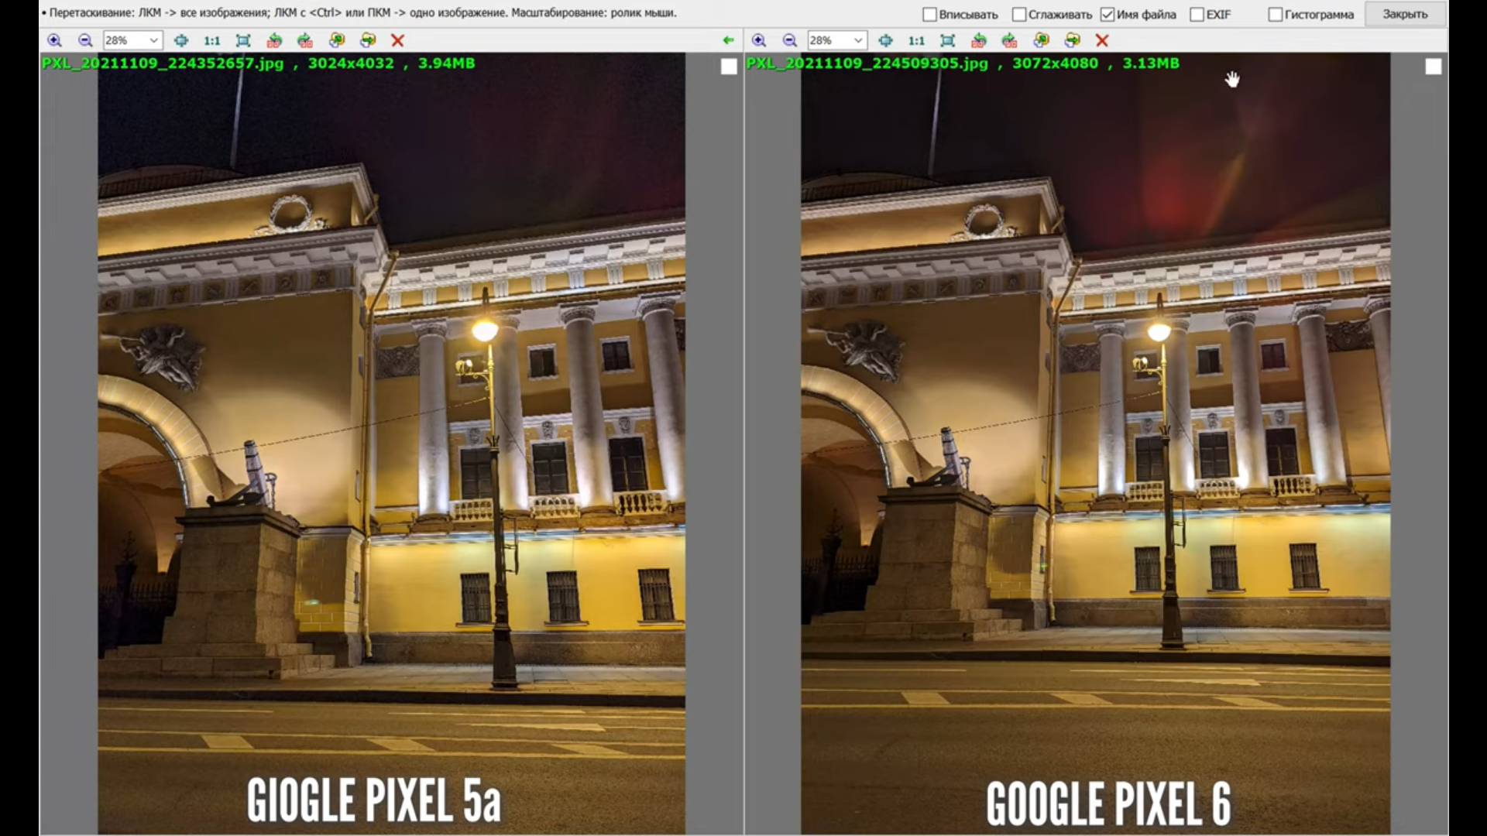Fit right image to window with frame icon
This screenshot has width=1487, height=836.
(947, 40)
